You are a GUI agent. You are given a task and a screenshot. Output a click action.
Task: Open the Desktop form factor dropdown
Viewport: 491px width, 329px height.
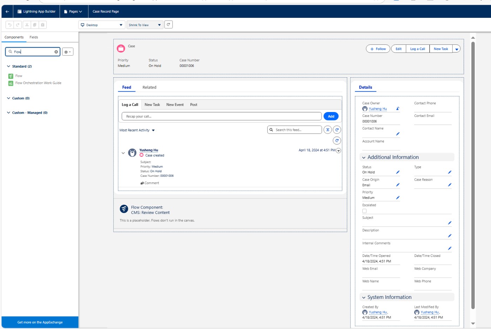(x=102, y=25)
